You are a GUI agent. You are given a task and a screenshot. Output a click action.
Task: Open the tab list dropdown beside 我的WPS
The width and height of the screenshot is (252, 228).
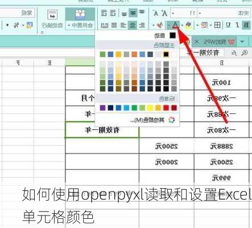click(242, 42)
